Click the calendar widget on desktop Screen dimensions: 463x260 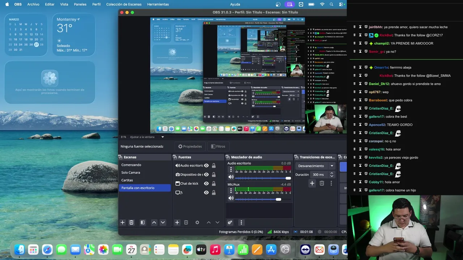(26, 35)
